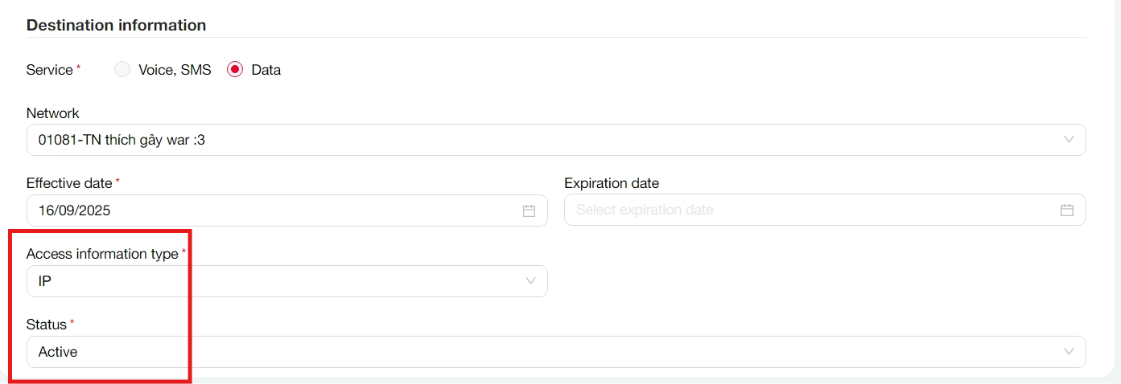Select the Voice, SMS radio button
This screenshot has width=1121, height=384.
click(122, 70)
